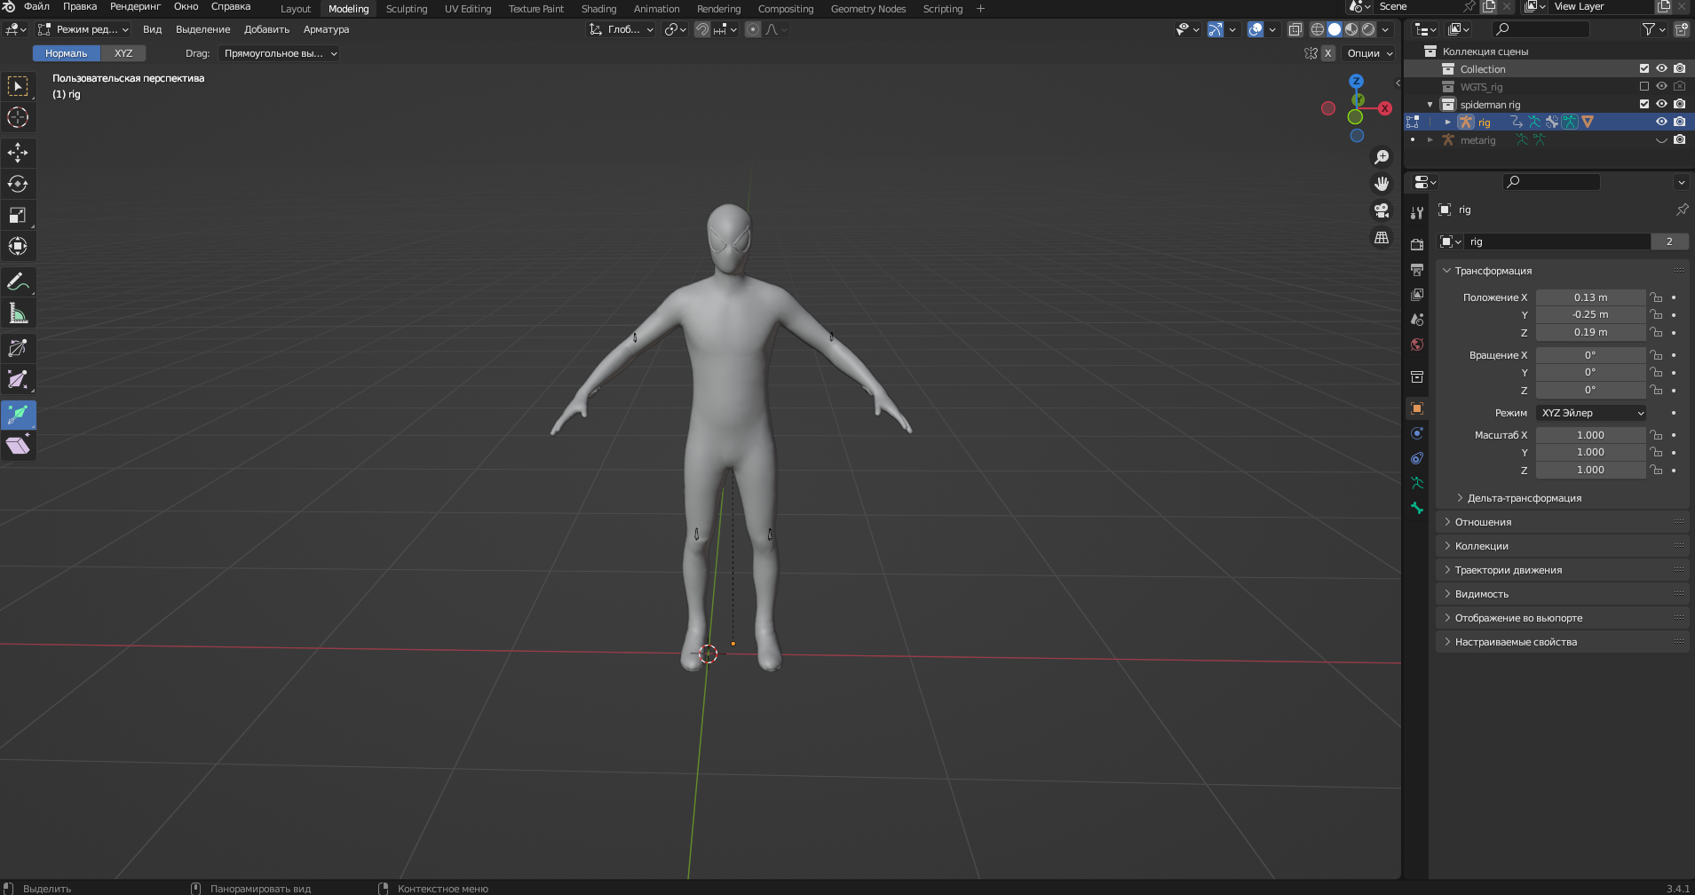Uncheck spiderman rig collection checkbox
The height and width of the screenshot is (895, 1695).
1644,104
